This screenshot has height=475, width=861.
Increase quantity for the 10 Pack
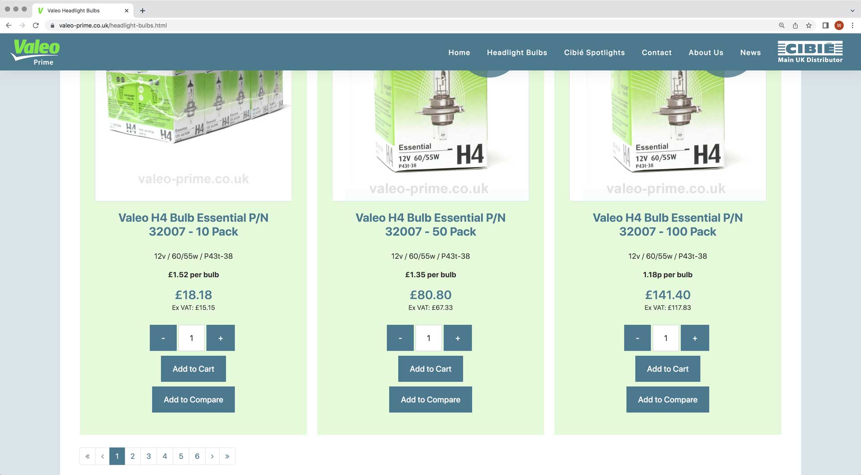coord(221,338)
